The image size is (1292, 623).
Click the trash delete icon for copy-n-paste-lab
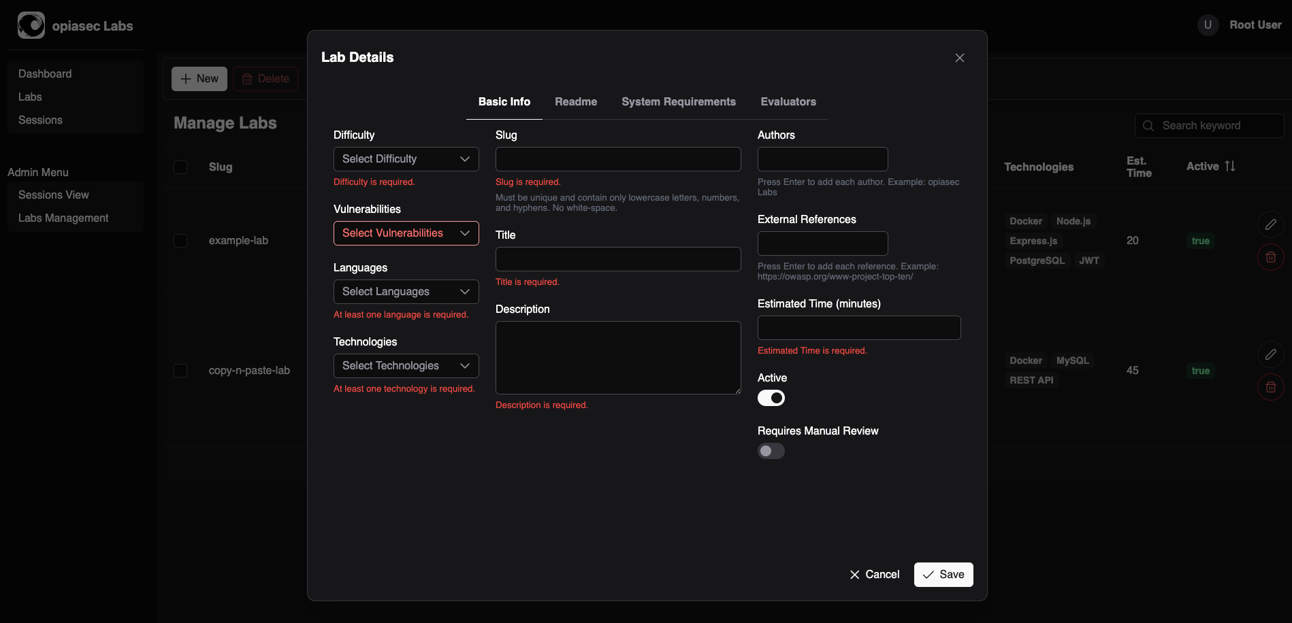pyautogui.click(x=1271, y=387)
